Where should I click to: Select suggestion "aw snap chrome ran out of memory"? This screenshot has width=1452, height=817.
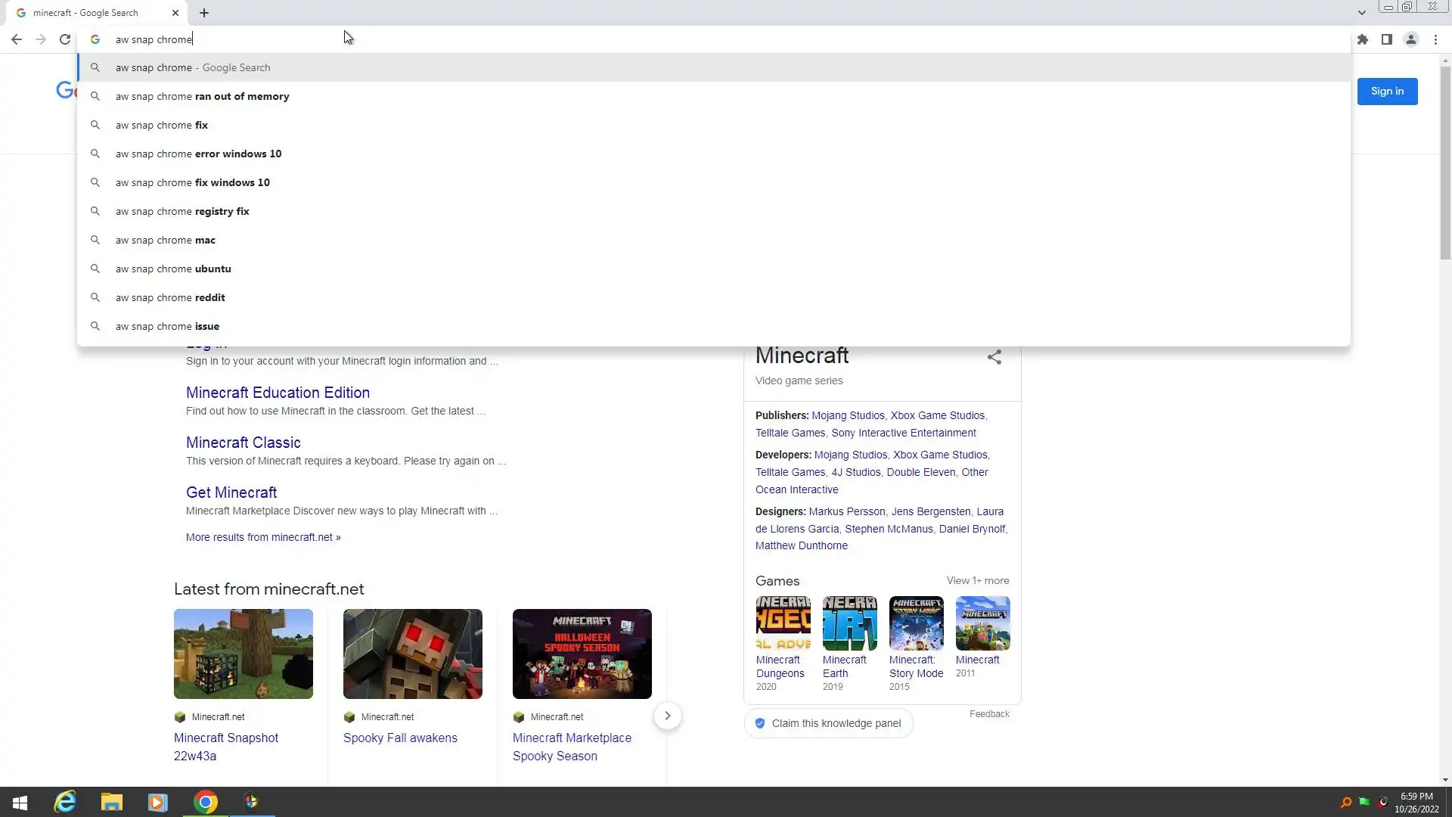coord(202,96)
